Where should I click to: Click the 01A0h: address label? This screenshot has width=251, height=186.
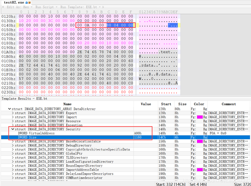[9, 52]
